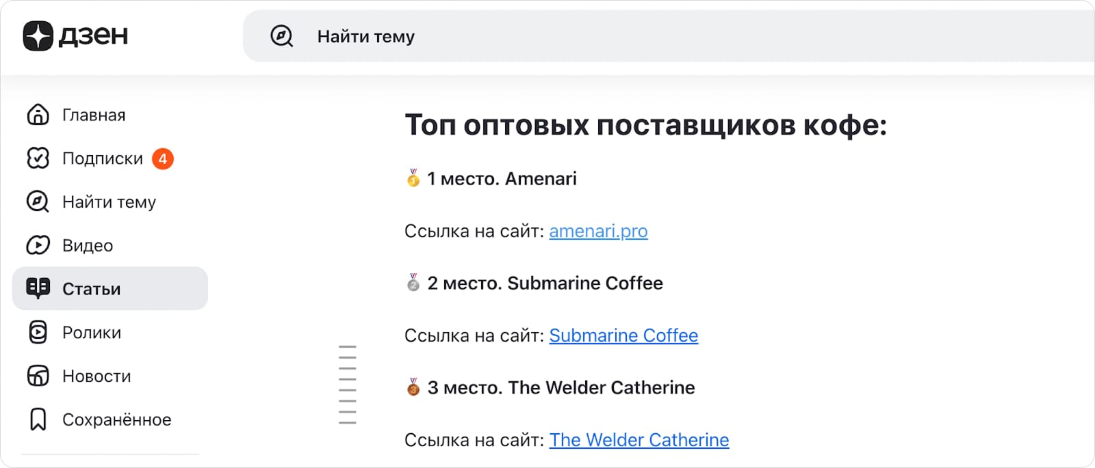The image size is (1095, 468).
Task: Open Подписки via its sidebar icon
Action: click(38, 158)
